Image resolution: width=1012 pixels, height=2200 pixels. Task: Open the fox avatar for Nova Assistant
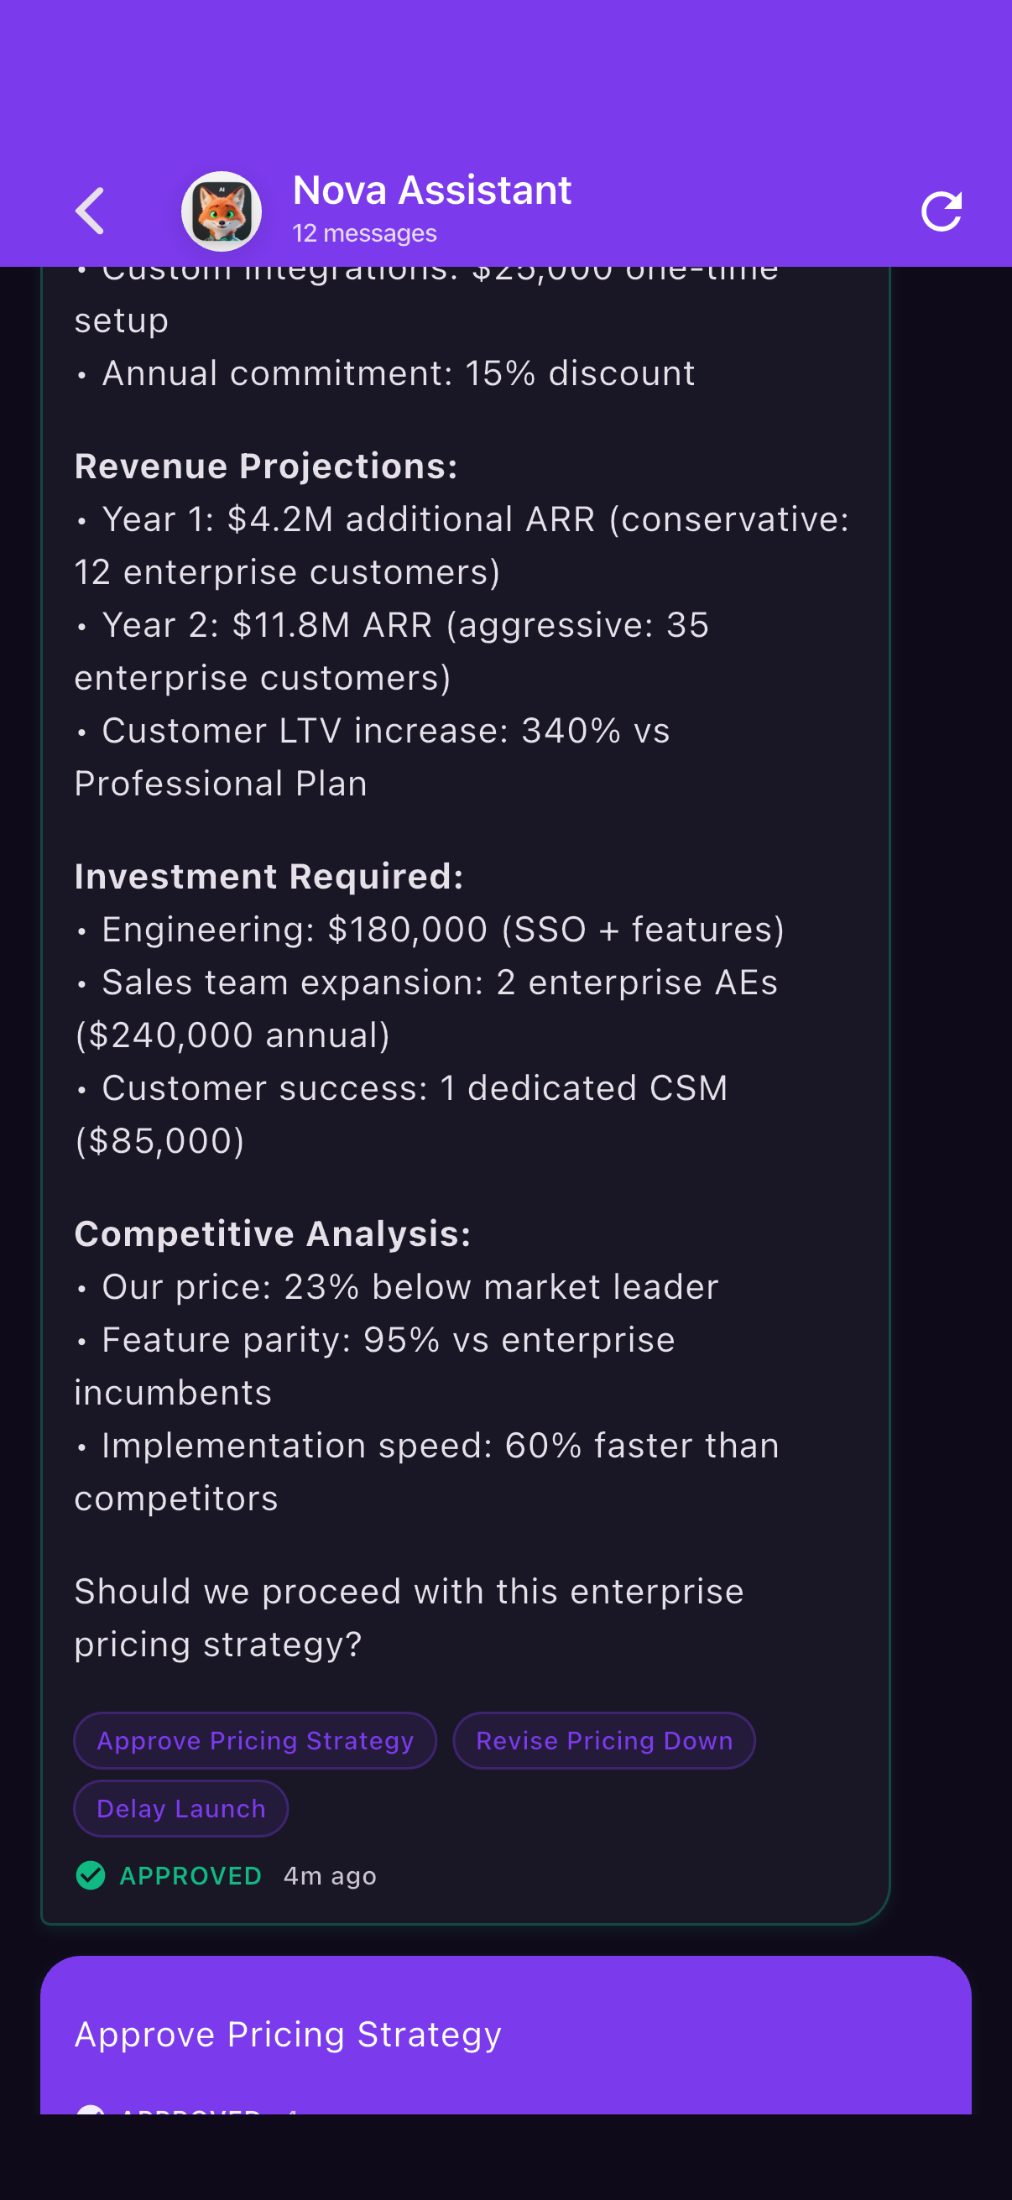[222, 211]
